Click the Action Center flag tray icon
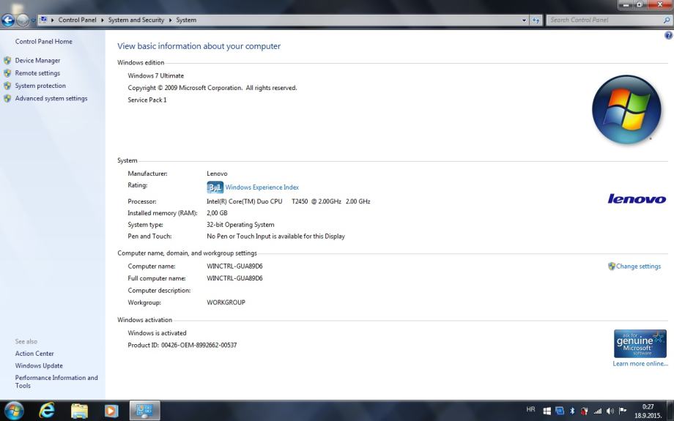 [x=623, y=411]
